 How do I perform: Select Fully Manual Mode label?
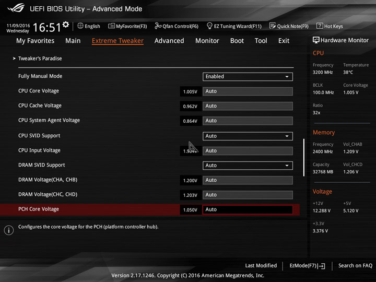point(40,76)
